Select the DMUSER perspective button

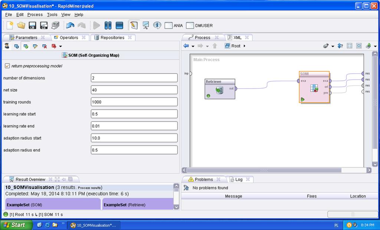[x=199, y=26]
